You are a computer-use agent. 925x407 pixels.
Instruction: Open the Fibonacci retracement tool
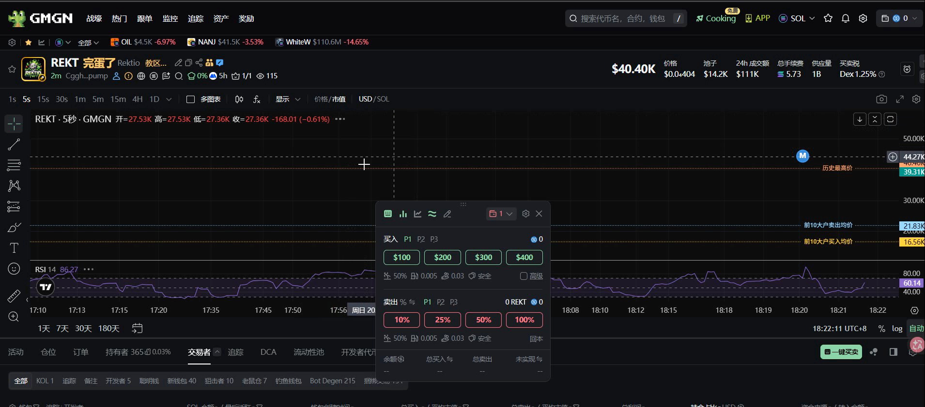(14, 165)
